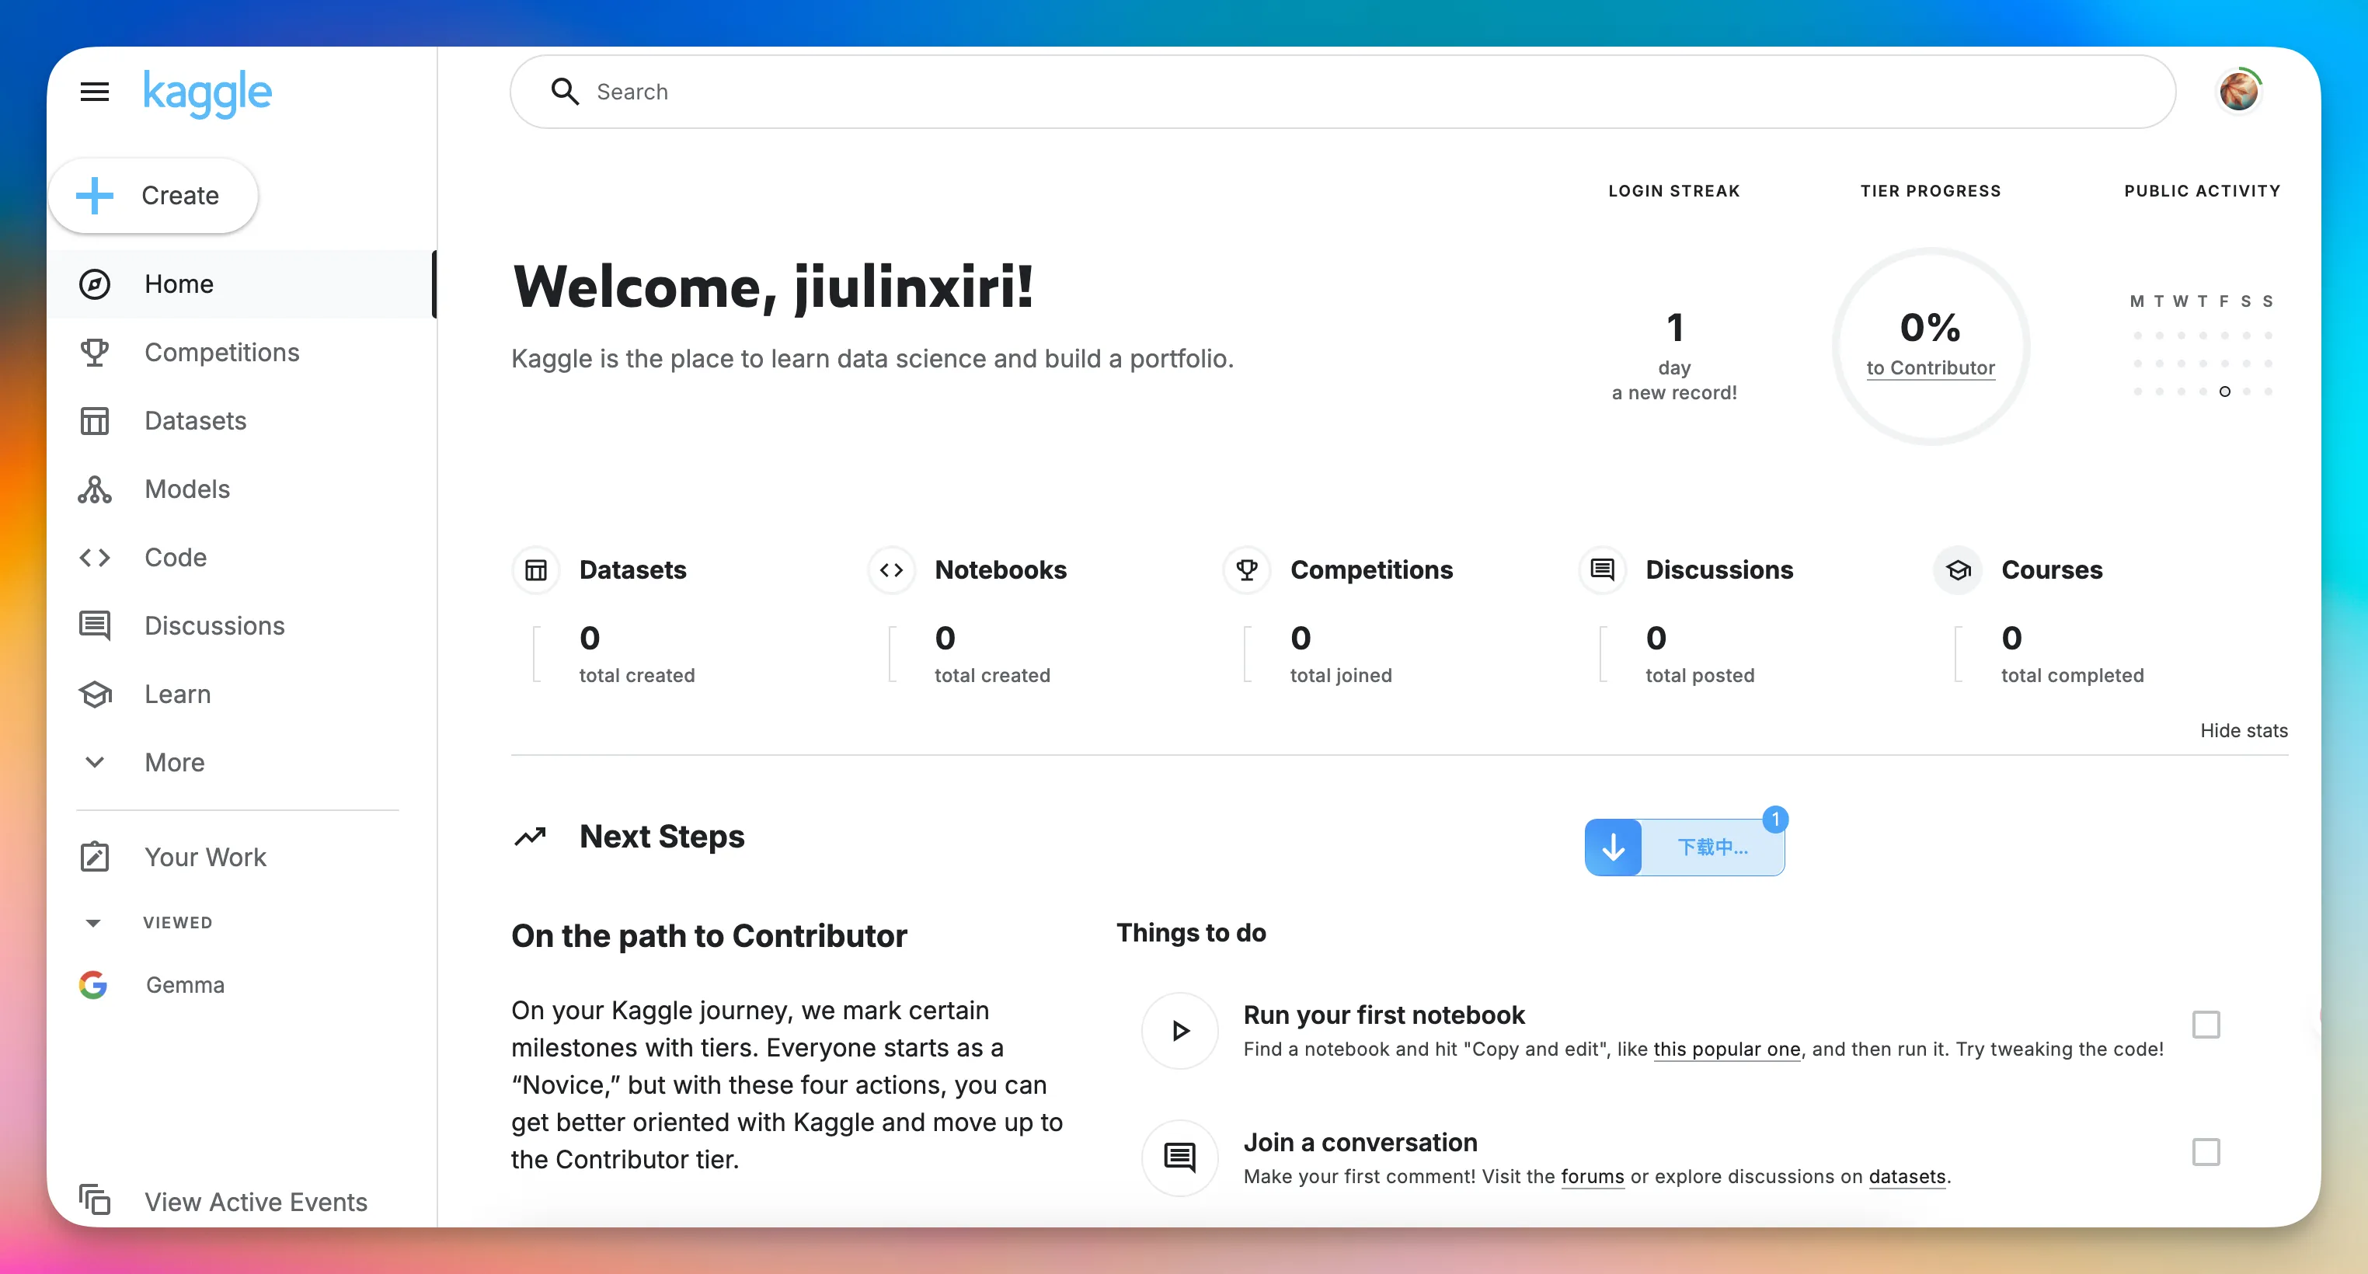2368x1274 pixels.
Task: Open Models from the sidebar icon
Action: point(95,489)
